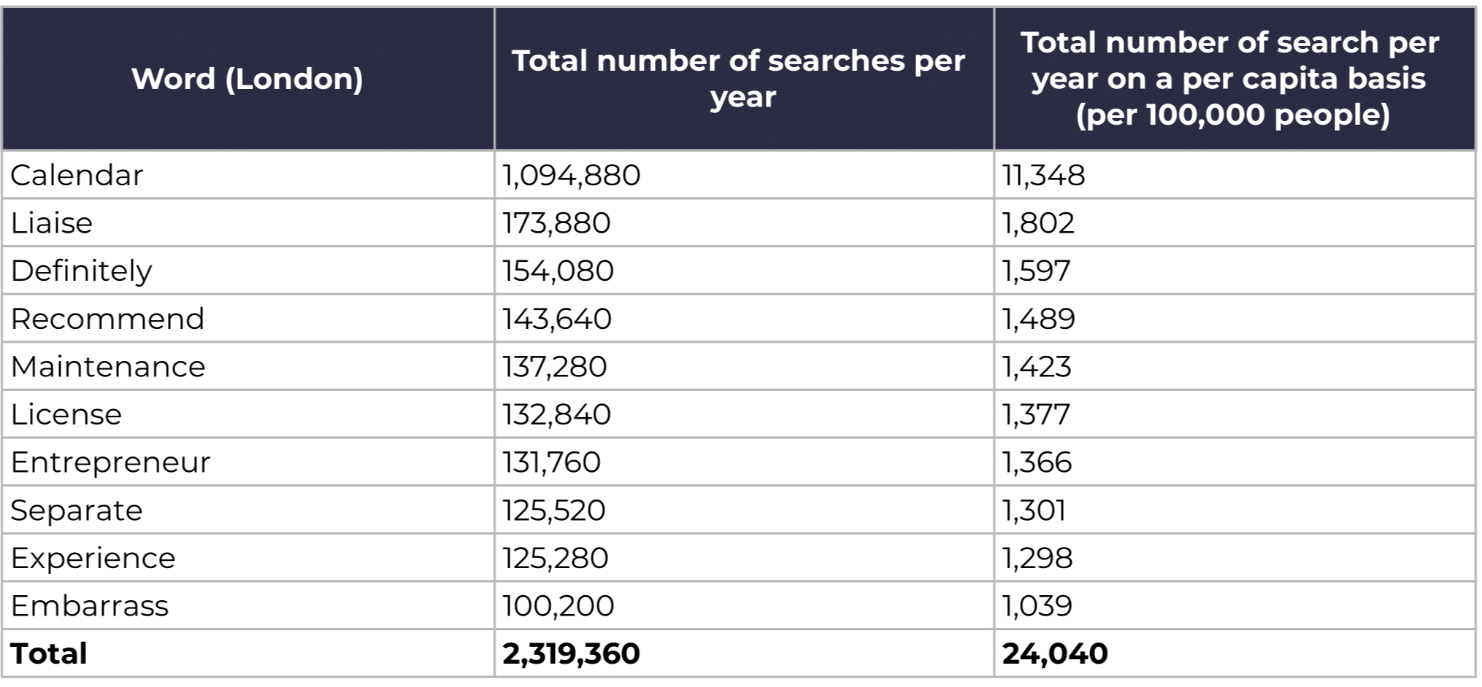Select the 24,040 per capita total

[1055, 653]
